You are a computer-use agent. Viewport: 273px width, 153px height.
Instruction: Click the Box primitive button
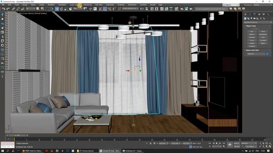tap(252, 31)
